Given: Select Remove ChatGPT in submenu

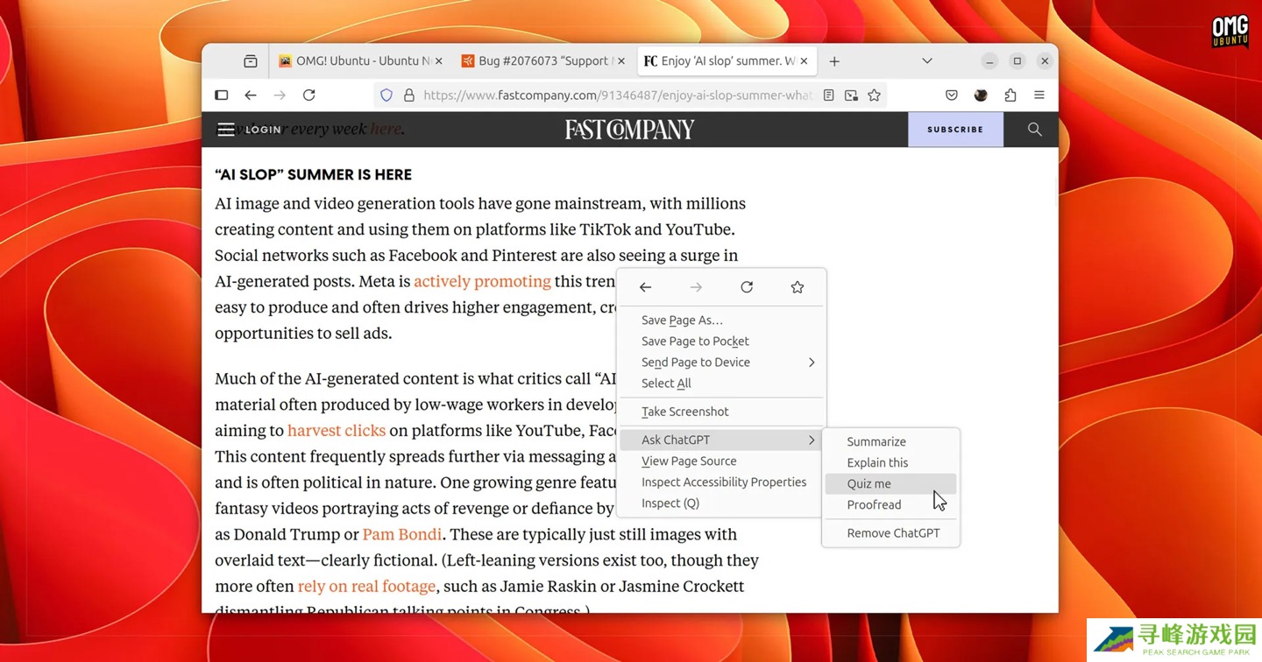Looking at the screenshot, I should click(x=890, y=532).
